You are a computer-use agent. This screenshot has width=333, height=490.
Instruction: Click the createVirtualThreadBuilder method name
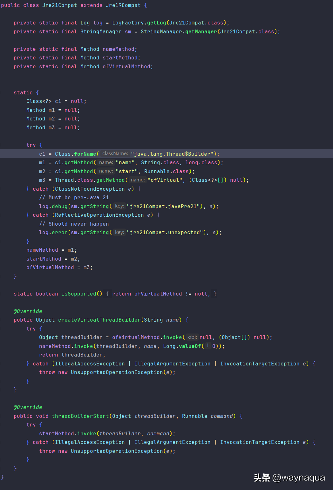99,320
